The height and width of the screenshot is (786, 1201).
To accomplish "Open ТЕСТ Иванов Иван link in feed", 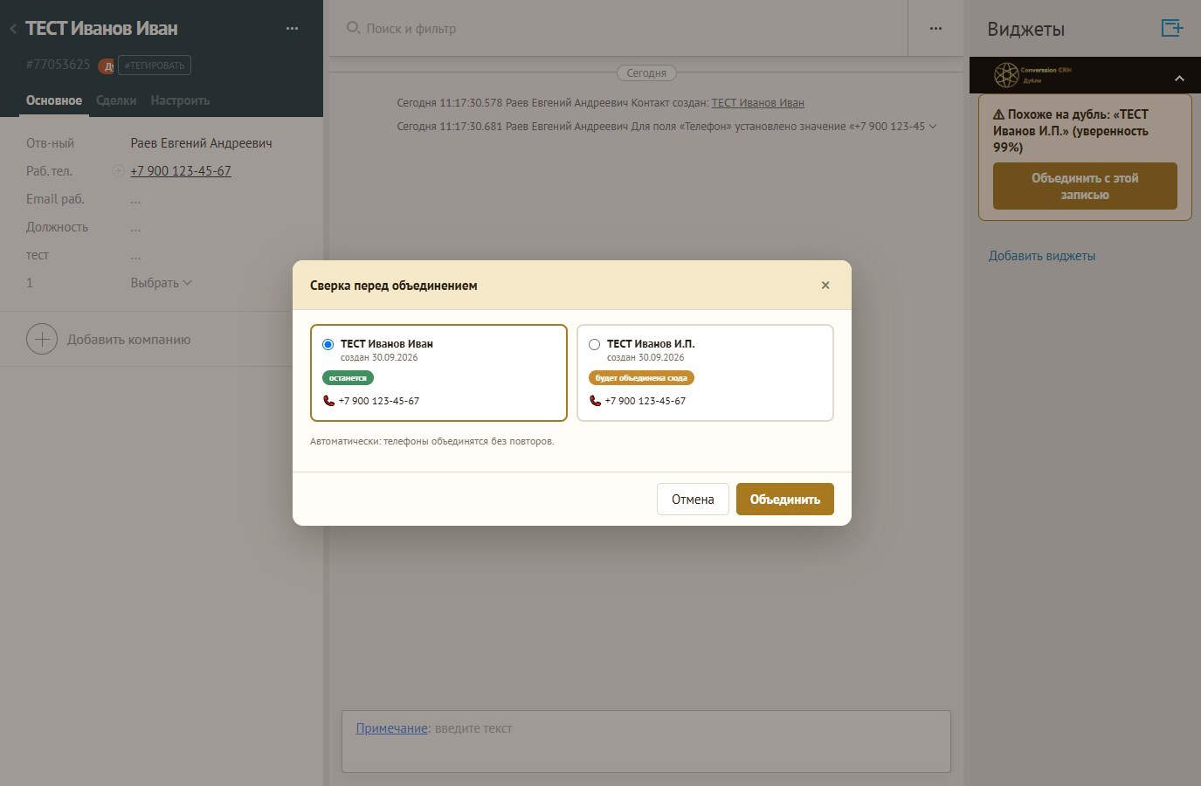I will (758, 103).
